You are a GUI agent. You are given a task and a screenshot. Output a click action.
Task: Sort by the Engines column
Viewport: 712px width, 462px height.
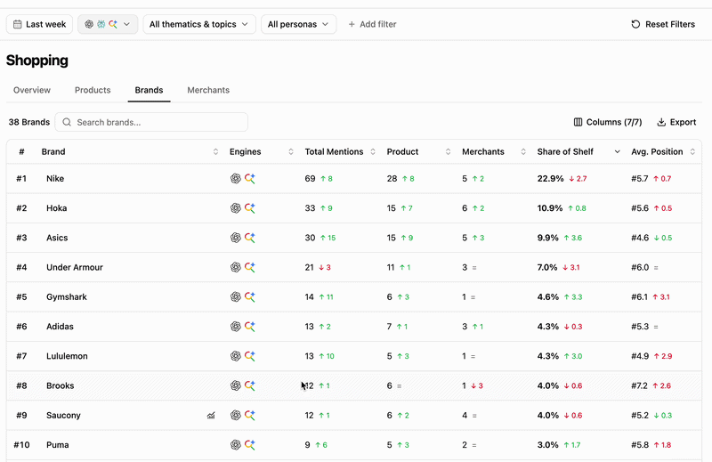coord(261,151)
